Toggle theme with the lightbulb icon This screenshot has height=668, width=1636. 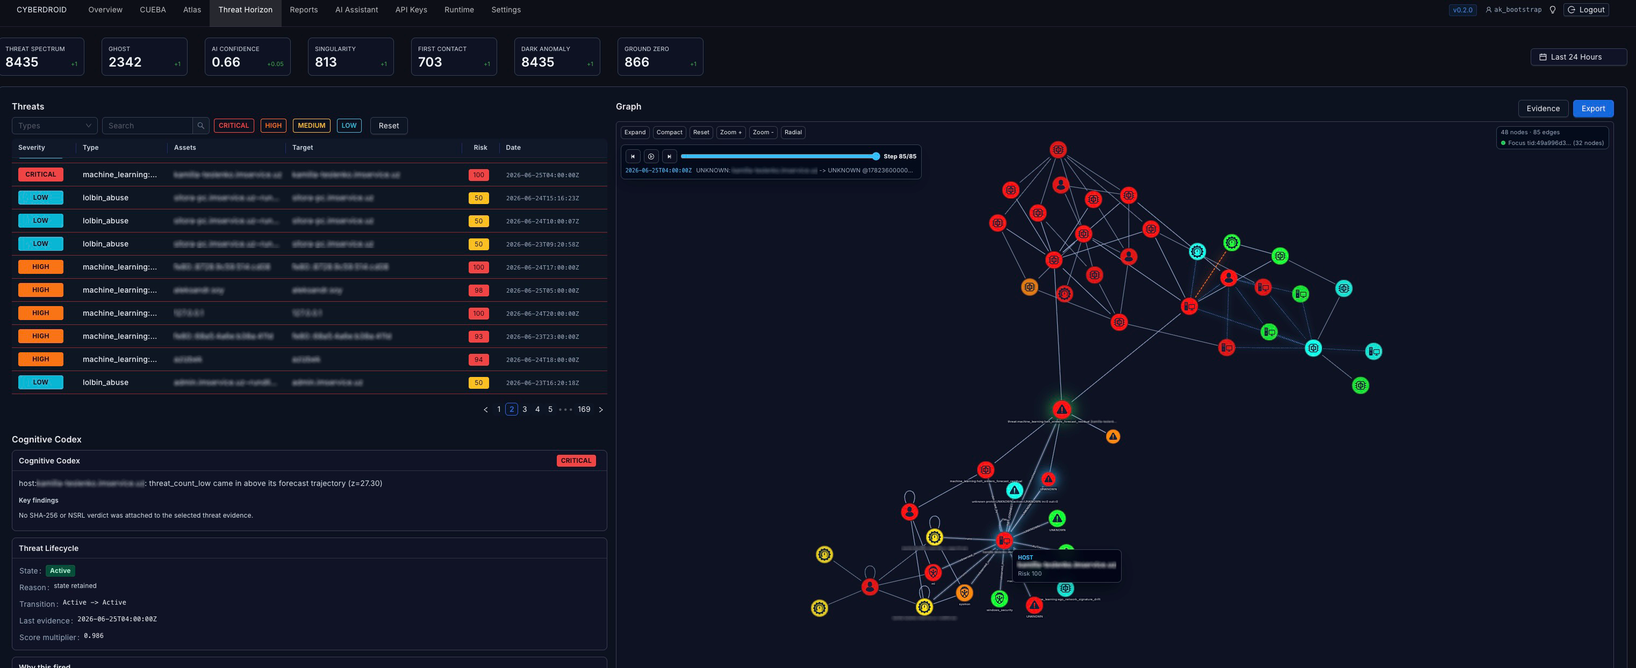(x=1552, y=10)
